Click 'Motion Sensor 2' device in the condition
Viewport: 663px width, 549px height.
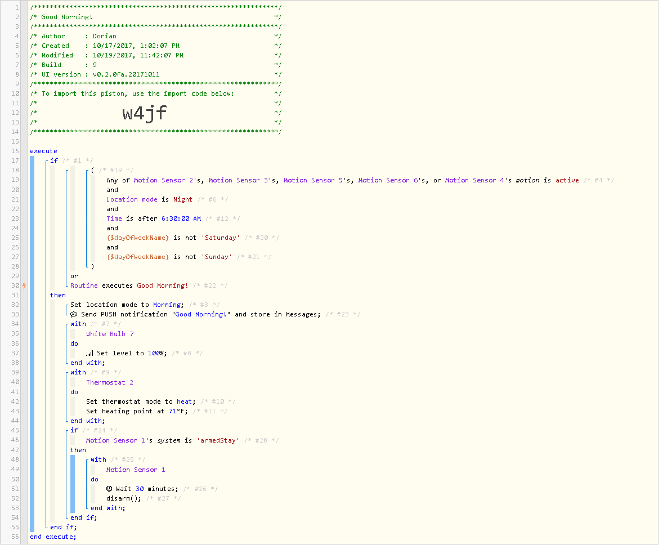click(x=164, y=181)
